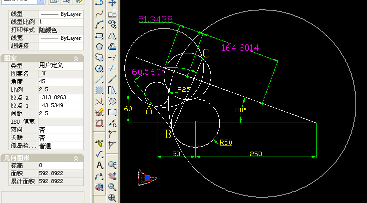367x203 pixels.
Task: Click the empty ISO 笔宽 field
Action: pos(61,122)
